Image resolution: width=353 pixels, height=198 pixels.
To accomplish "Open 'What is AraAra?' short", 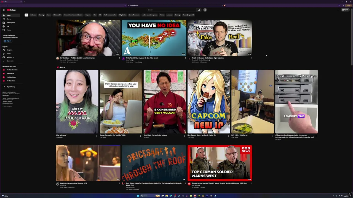I will tap(77, 102).
